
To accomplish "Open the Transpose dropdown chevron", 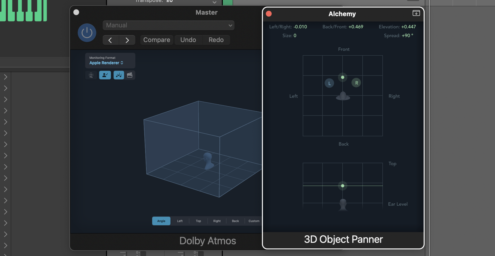I will pyautogui.click(x=214, y=2).
